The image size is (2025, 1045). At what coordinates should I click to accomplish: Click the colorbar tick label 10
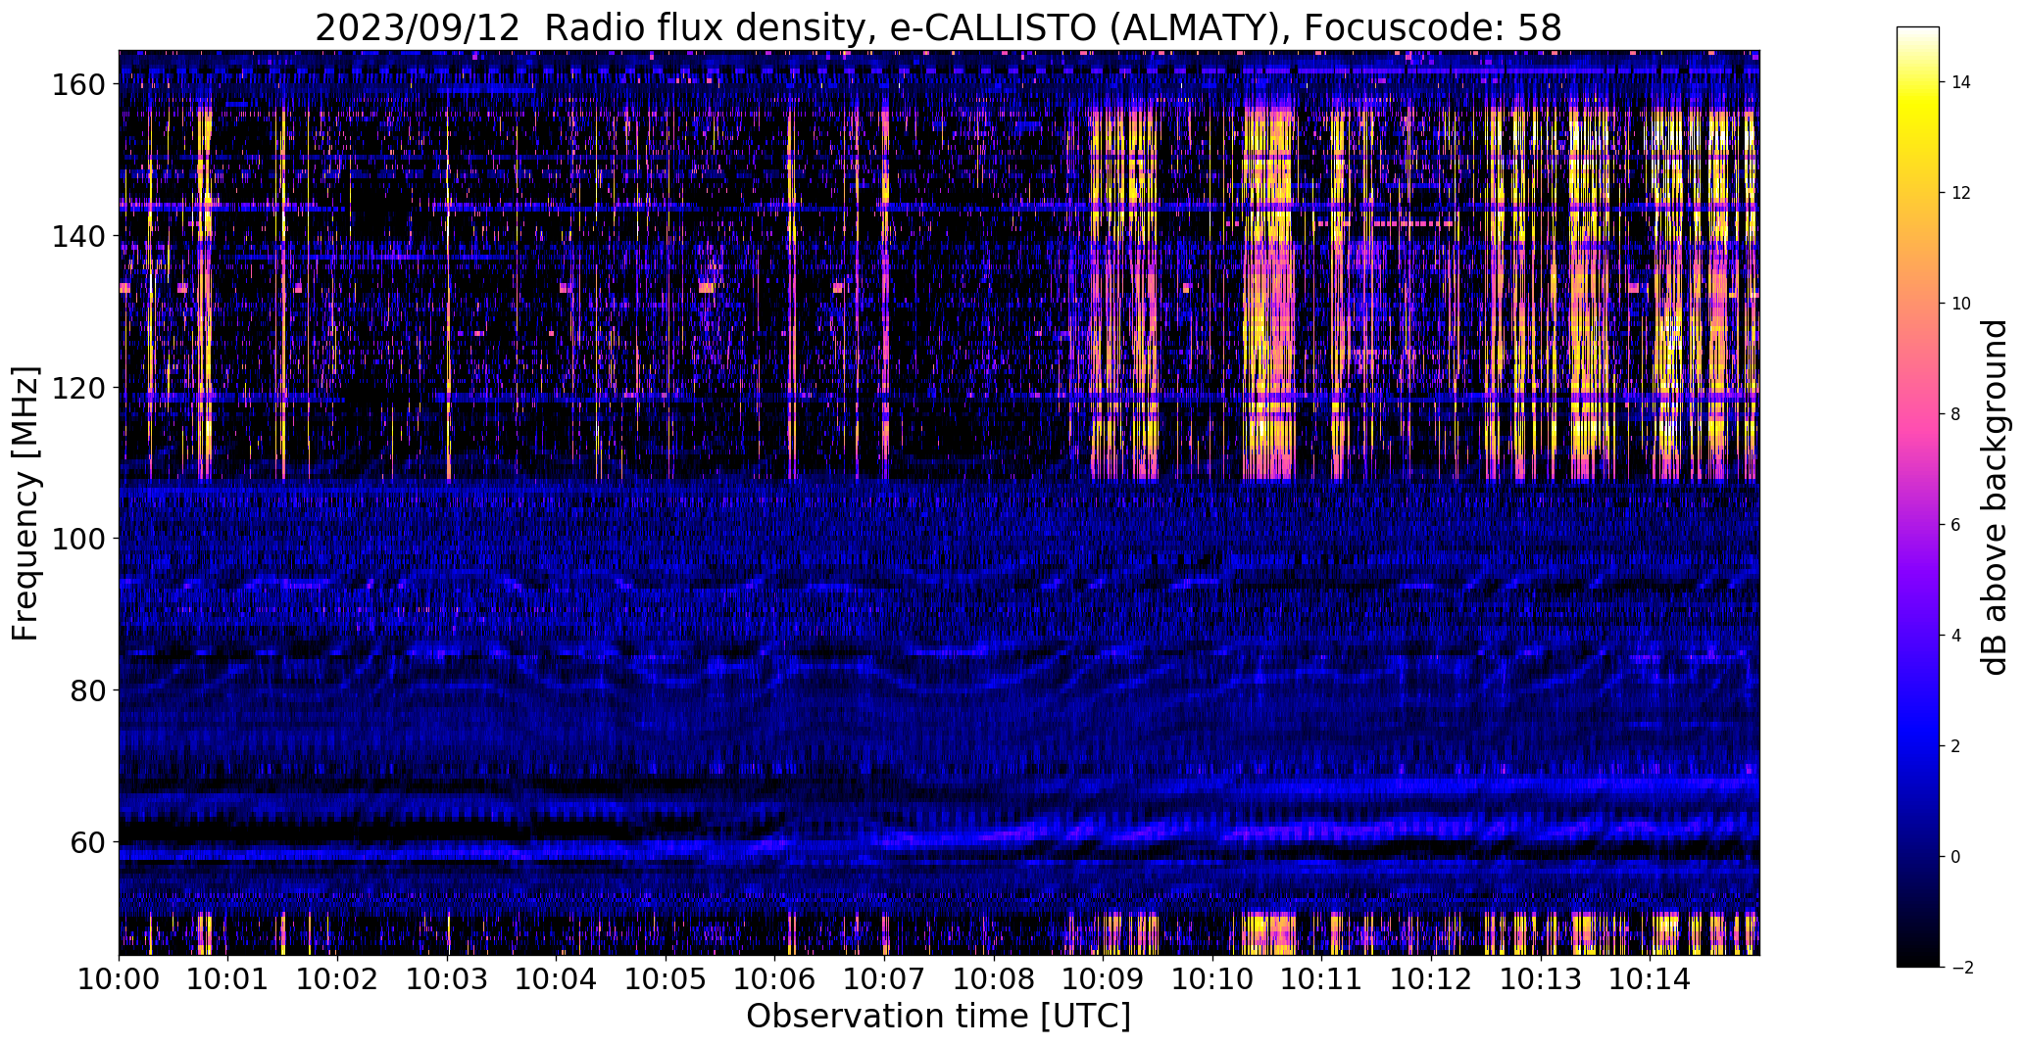[x=1961, y=304]
